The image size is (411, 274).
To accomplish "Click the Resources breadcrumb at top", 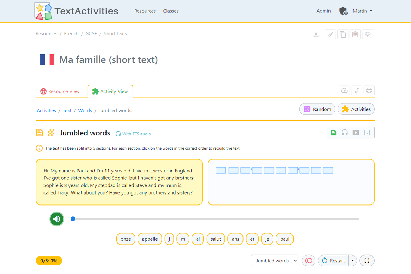I will tap(46, 34).
